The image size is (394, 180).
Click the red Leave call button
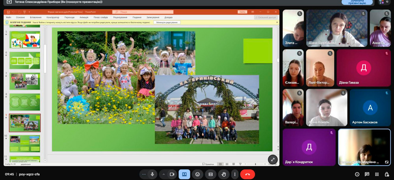click(x=247, y=174)
